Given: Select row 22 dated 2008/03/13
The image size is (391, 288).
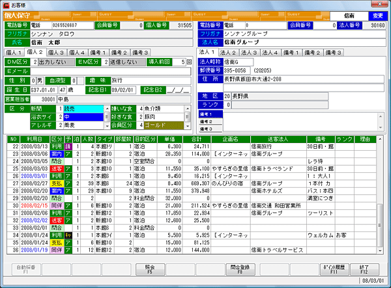Looking at the screenshot, I should pyautogui.click(x=191, y=146).
